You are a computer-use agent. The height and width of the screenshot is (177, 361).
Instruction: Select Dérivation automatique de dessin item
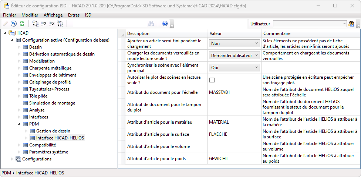[x=62, y=54]
